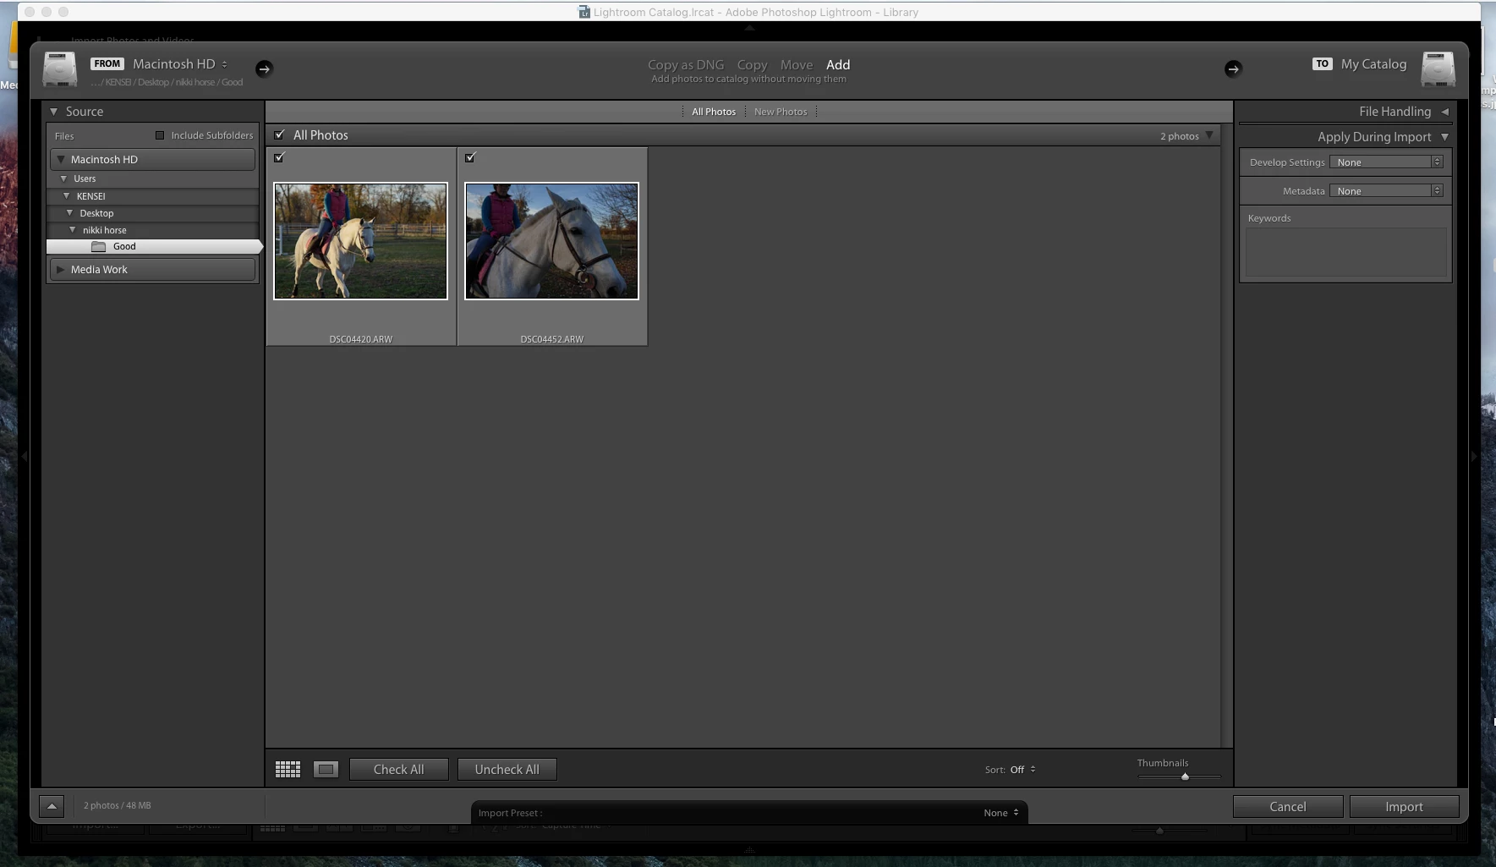Image resolution: width=1496 pixels, height=867 pixels.
Task: Collapse the KENSEI folder tree
Action: [67, 195]
